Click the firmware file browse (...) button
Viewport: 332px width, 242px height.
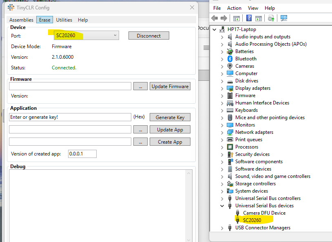coord(140,87)
